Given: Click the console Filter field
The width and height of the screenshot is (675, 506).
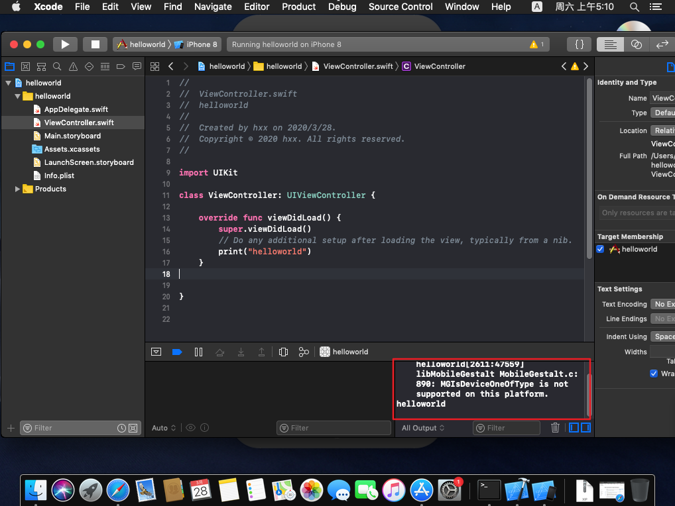Looking at the screenshot, I should [x=507, y=428].
